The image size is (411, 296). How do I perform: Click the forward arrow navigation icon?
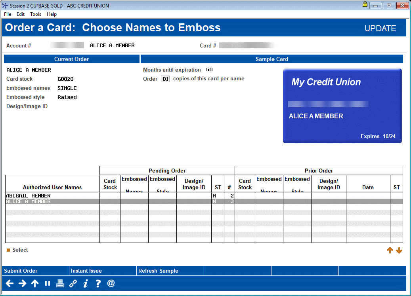(x=22, y=283)
